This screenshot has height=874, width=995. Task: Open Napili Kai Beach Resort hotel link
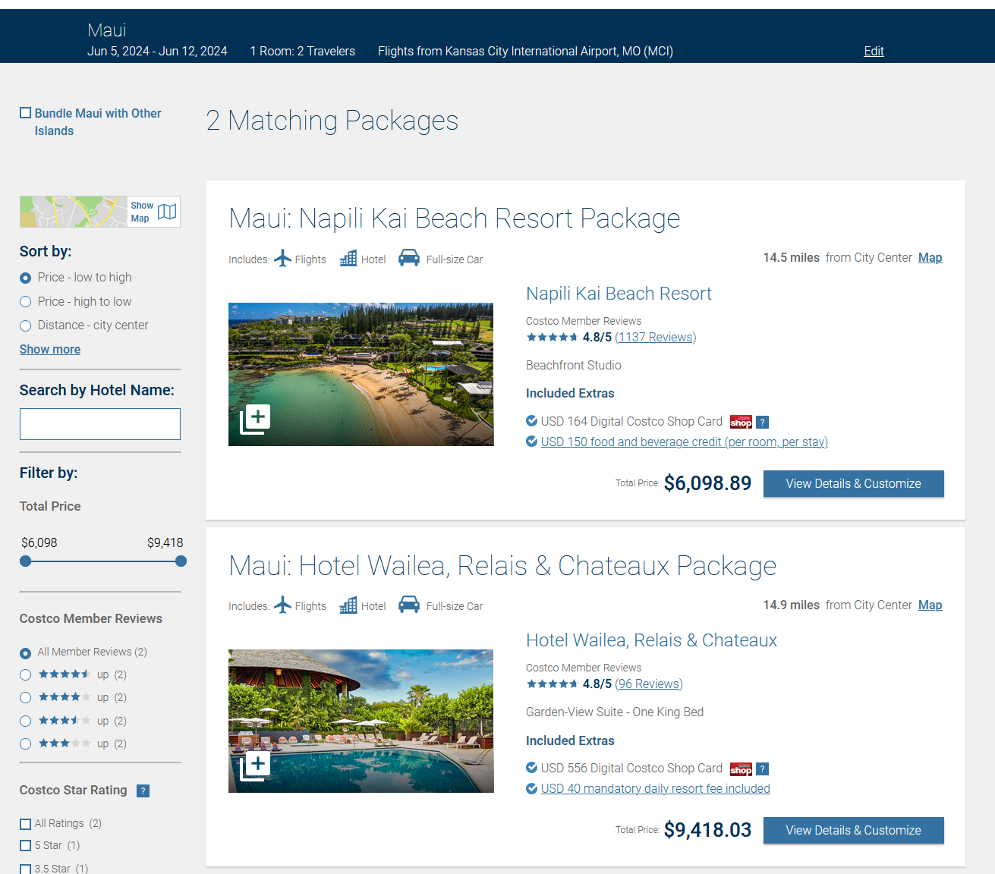click(x=619, y=294)
